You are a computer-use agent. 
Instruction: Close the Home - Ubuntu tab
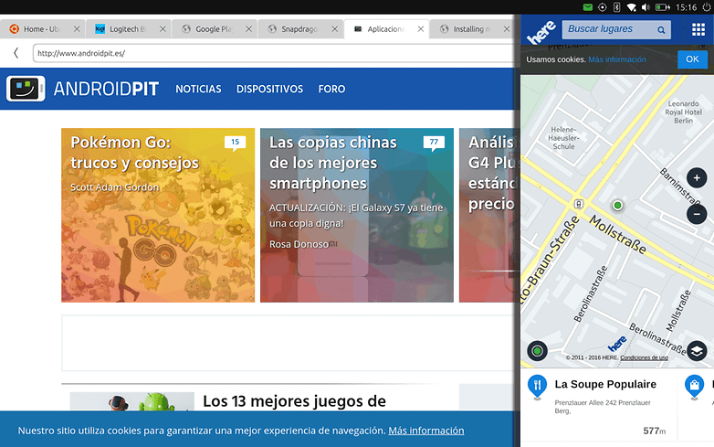coord(77,28)
